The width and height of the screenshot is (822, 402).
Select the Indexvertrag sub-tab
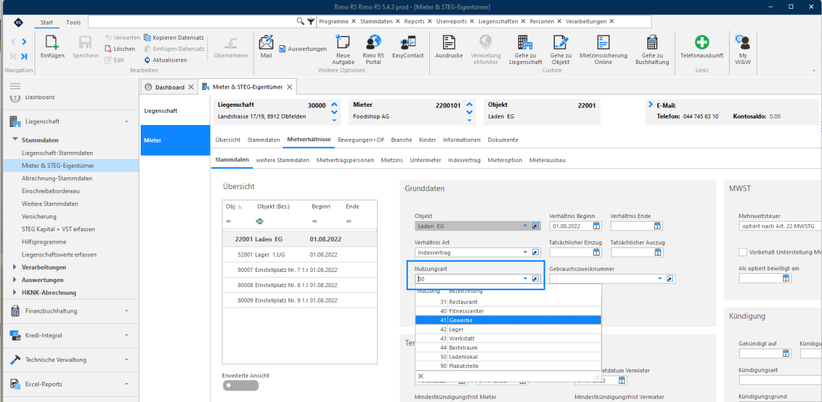[464, 160]
